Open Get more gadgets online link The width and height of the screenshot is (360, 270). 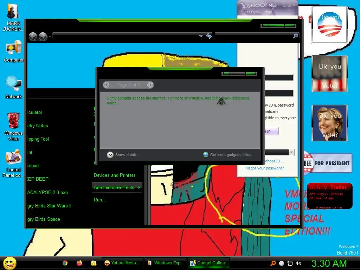click(x=231, y=155)
